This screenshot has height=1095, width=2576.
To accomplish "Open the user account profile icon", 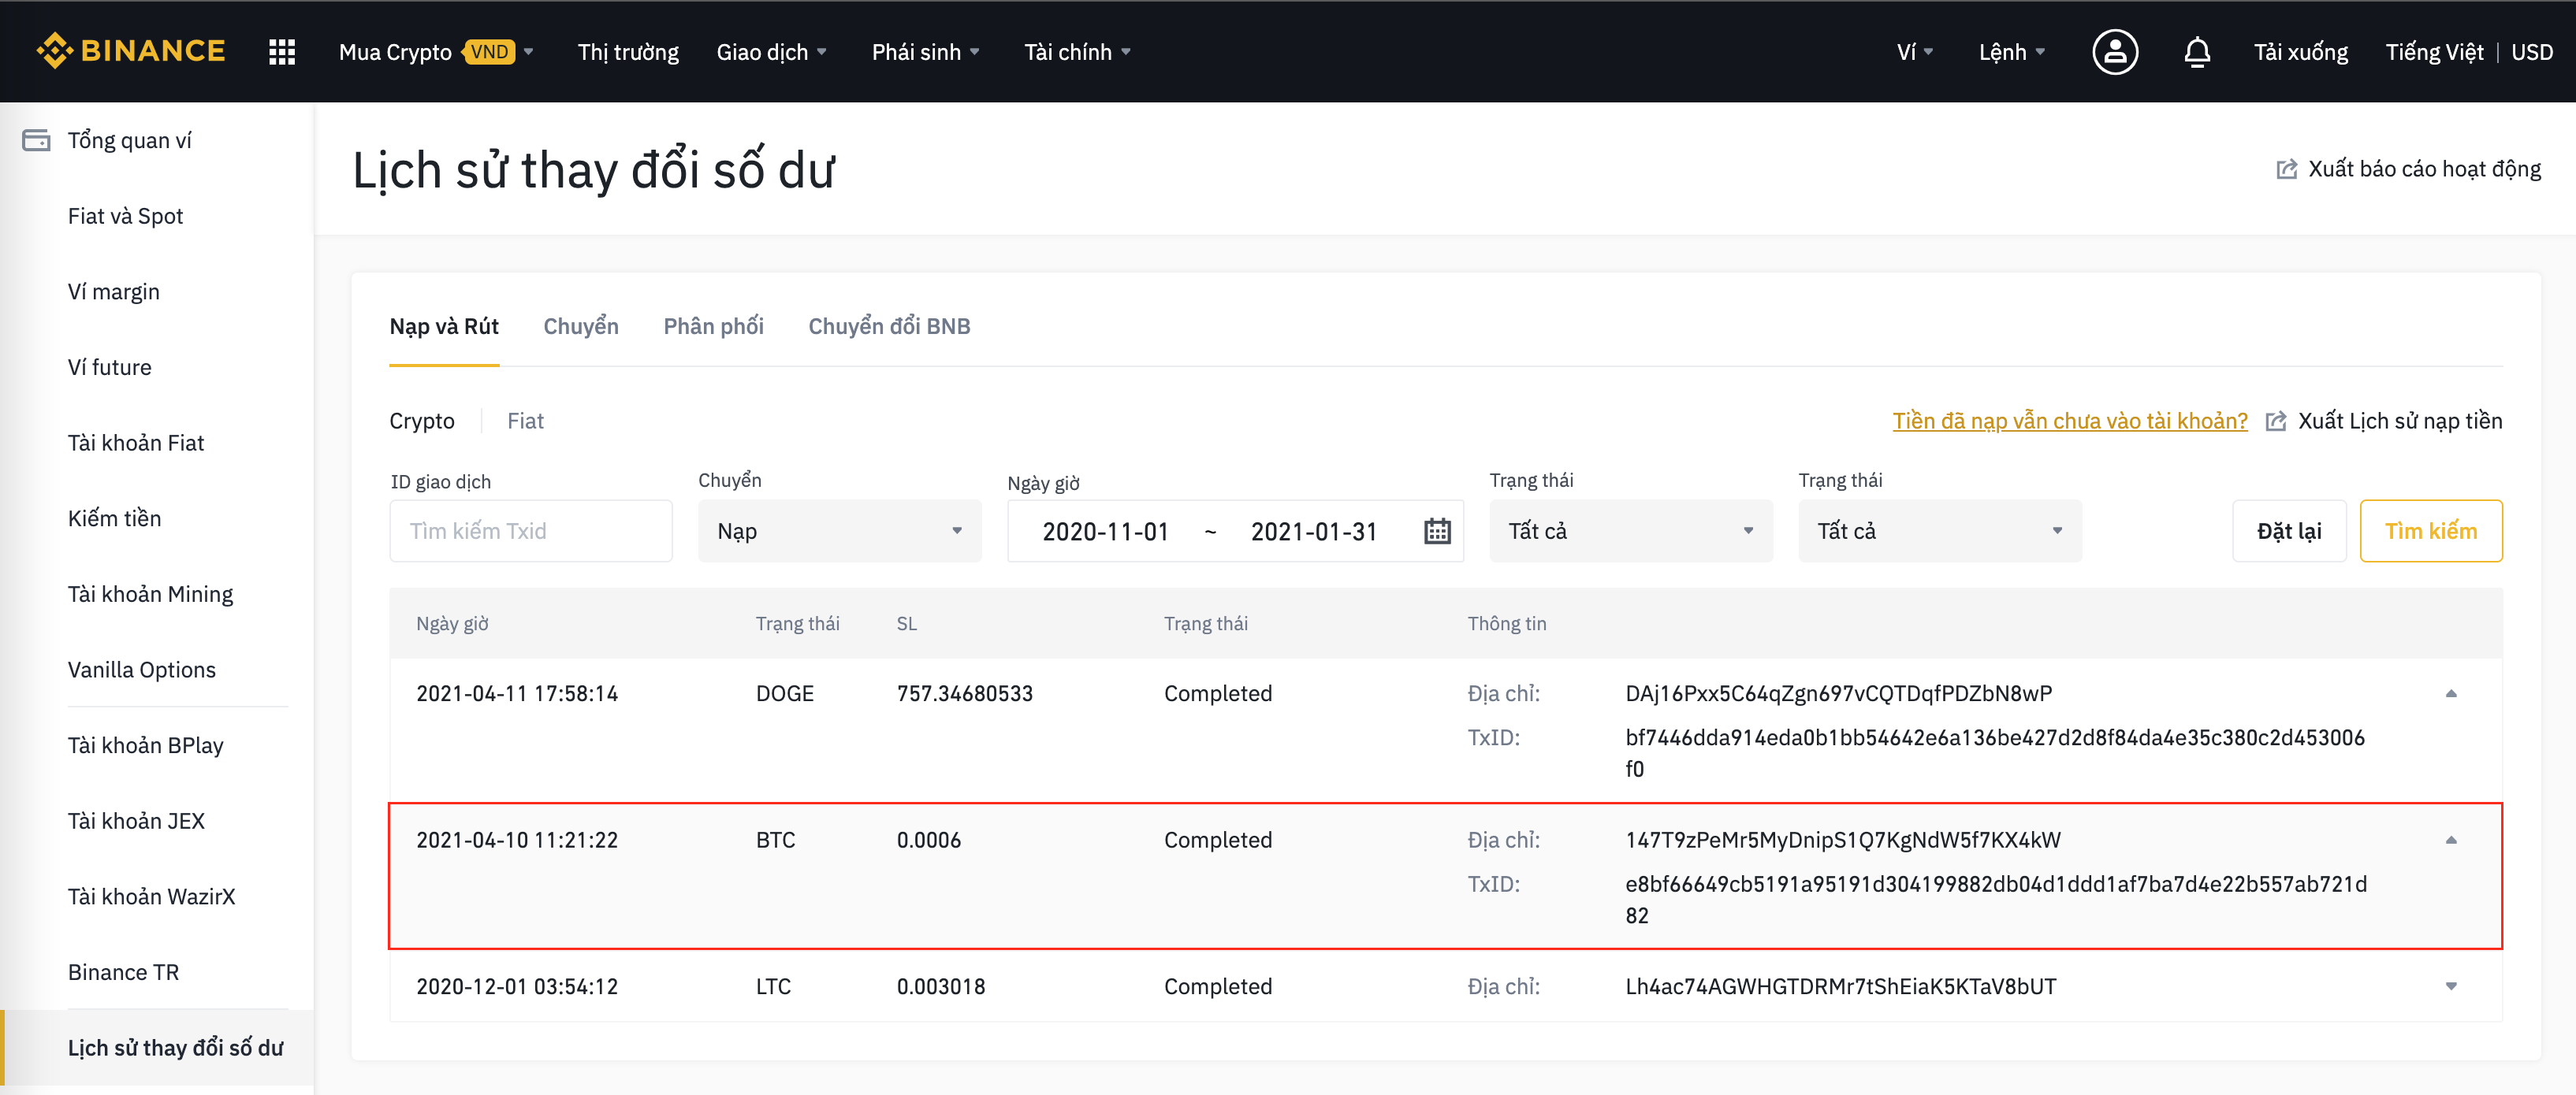I will click(2115, 52).
